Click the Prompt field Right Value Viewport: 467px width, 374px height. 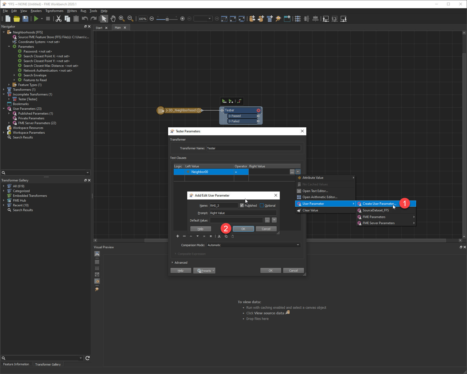click(x=243, y=213)
